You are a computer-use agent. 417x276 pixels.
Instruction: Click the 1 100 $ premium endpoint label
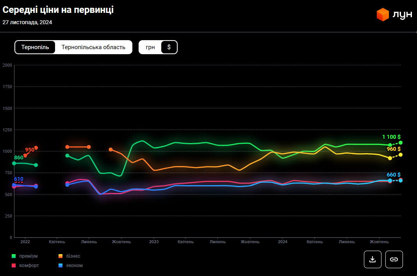[x=391, y=137]
